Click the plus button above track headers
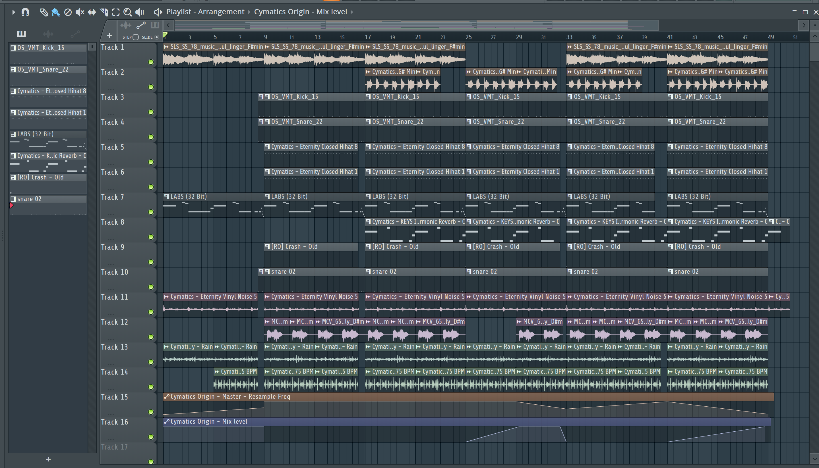 [109, 35]
